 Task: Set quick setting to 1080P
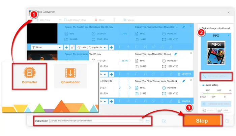(x=219, y=90)
